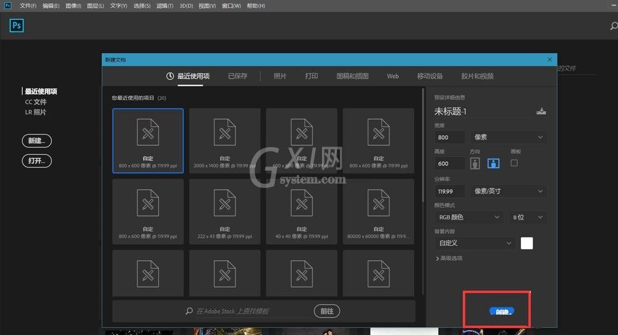Open the 图像(I) menu
The width and height of the screenshot is (618, 335).
coord(74,6)
